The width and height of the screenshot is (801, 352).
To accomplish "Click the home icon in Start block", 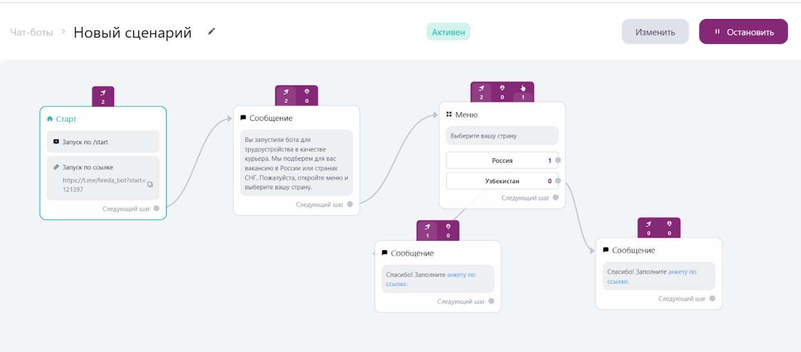I will (x=50, y=119).
